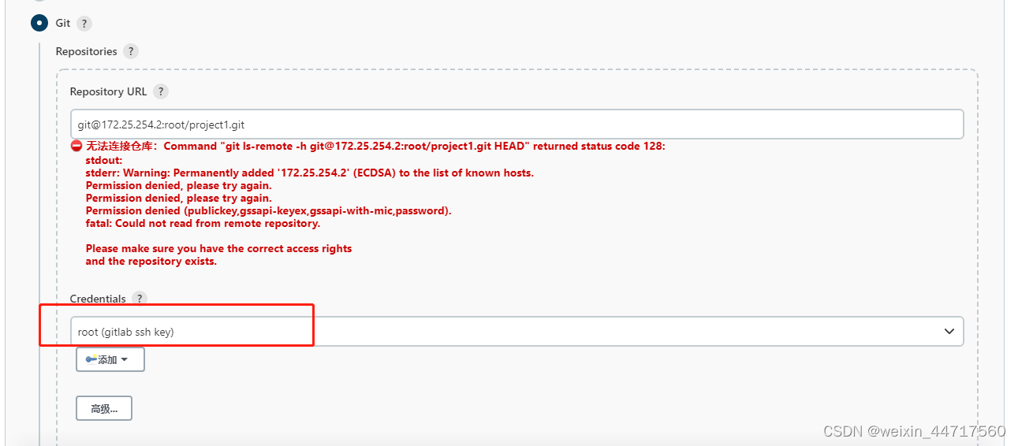1018x446 pixels.
Task: Select the partially visible radio above Git
Action: pyautogui.click(x=39, y=2)
